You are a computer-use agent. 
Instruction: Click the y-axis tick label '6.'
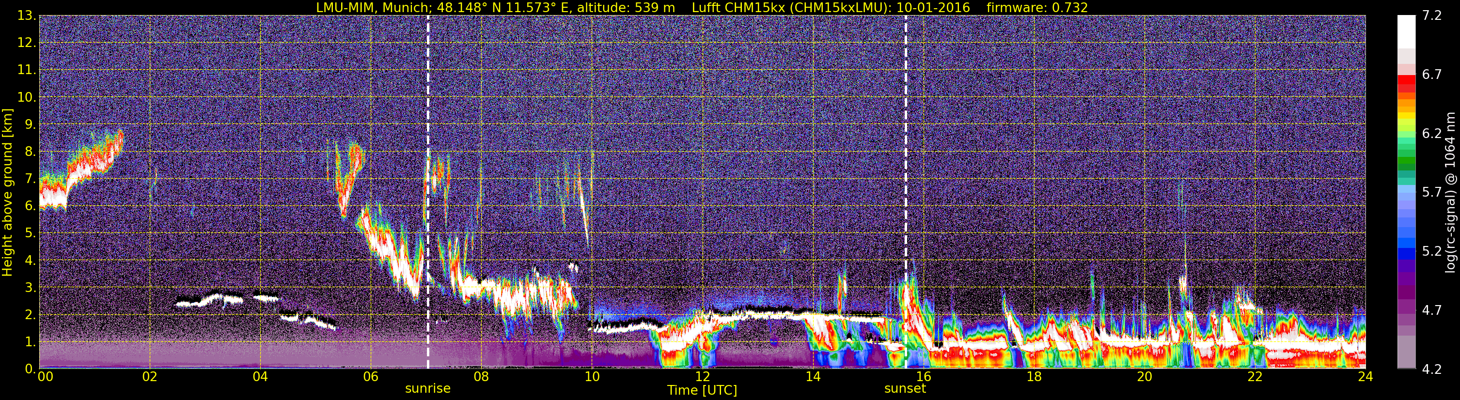pyautogui.click(x=30, y=206)
